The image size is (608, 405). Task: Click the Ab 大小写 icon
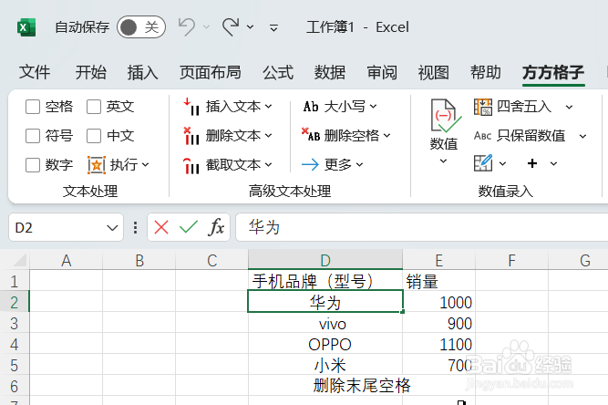tap(311, 107)
